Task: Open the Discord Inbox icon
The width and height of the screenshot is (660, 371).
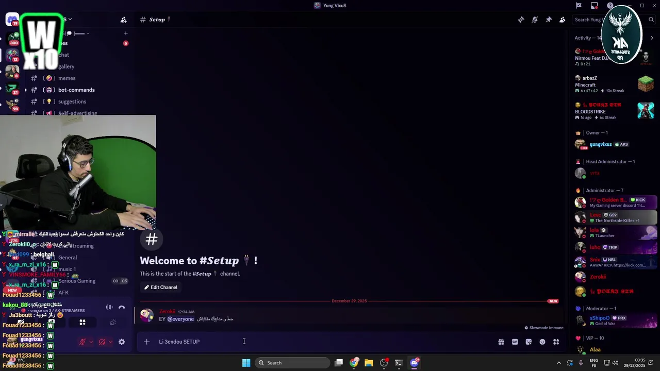Action: (594, 6)
